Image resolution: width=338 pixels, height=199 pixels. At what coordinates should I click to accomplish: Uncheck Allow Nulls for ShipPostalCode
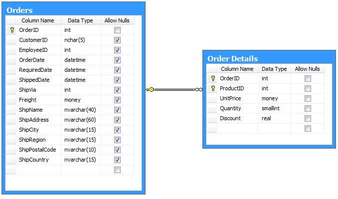[117, 150]
